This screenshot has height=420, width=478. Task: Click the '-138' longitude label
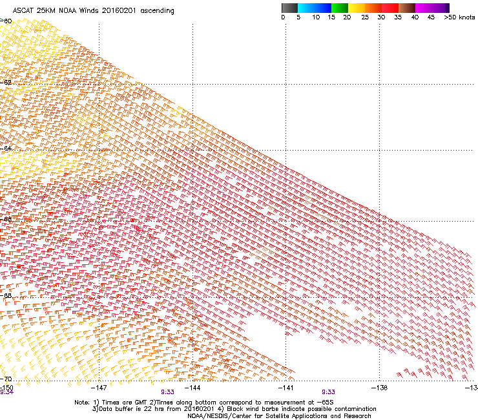tap(379, 388)
